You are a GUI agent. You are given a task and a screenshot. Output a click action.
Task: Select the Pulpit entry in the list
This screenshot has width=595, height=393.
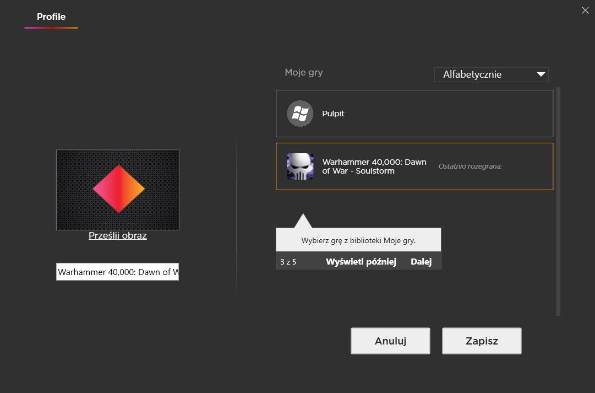(x=414, y=113)
